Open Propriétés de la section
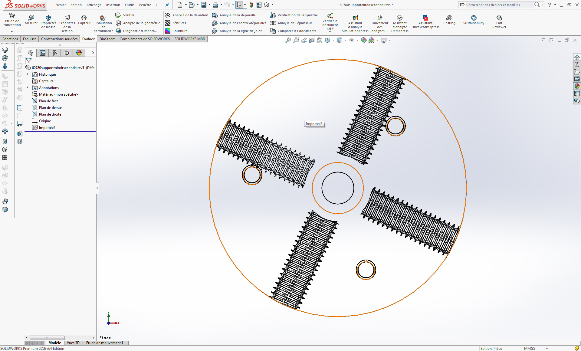581x351 pixels. 67,24
